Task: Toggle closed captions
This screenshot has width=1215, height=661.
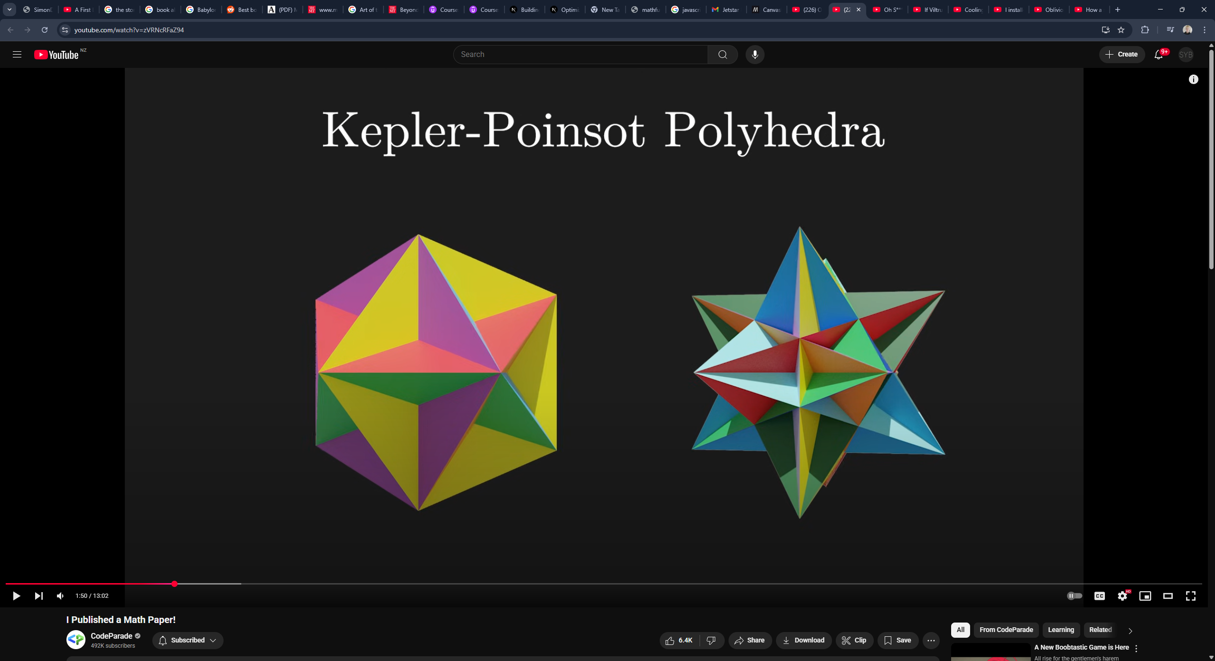Action: (x=1100, y=596)
